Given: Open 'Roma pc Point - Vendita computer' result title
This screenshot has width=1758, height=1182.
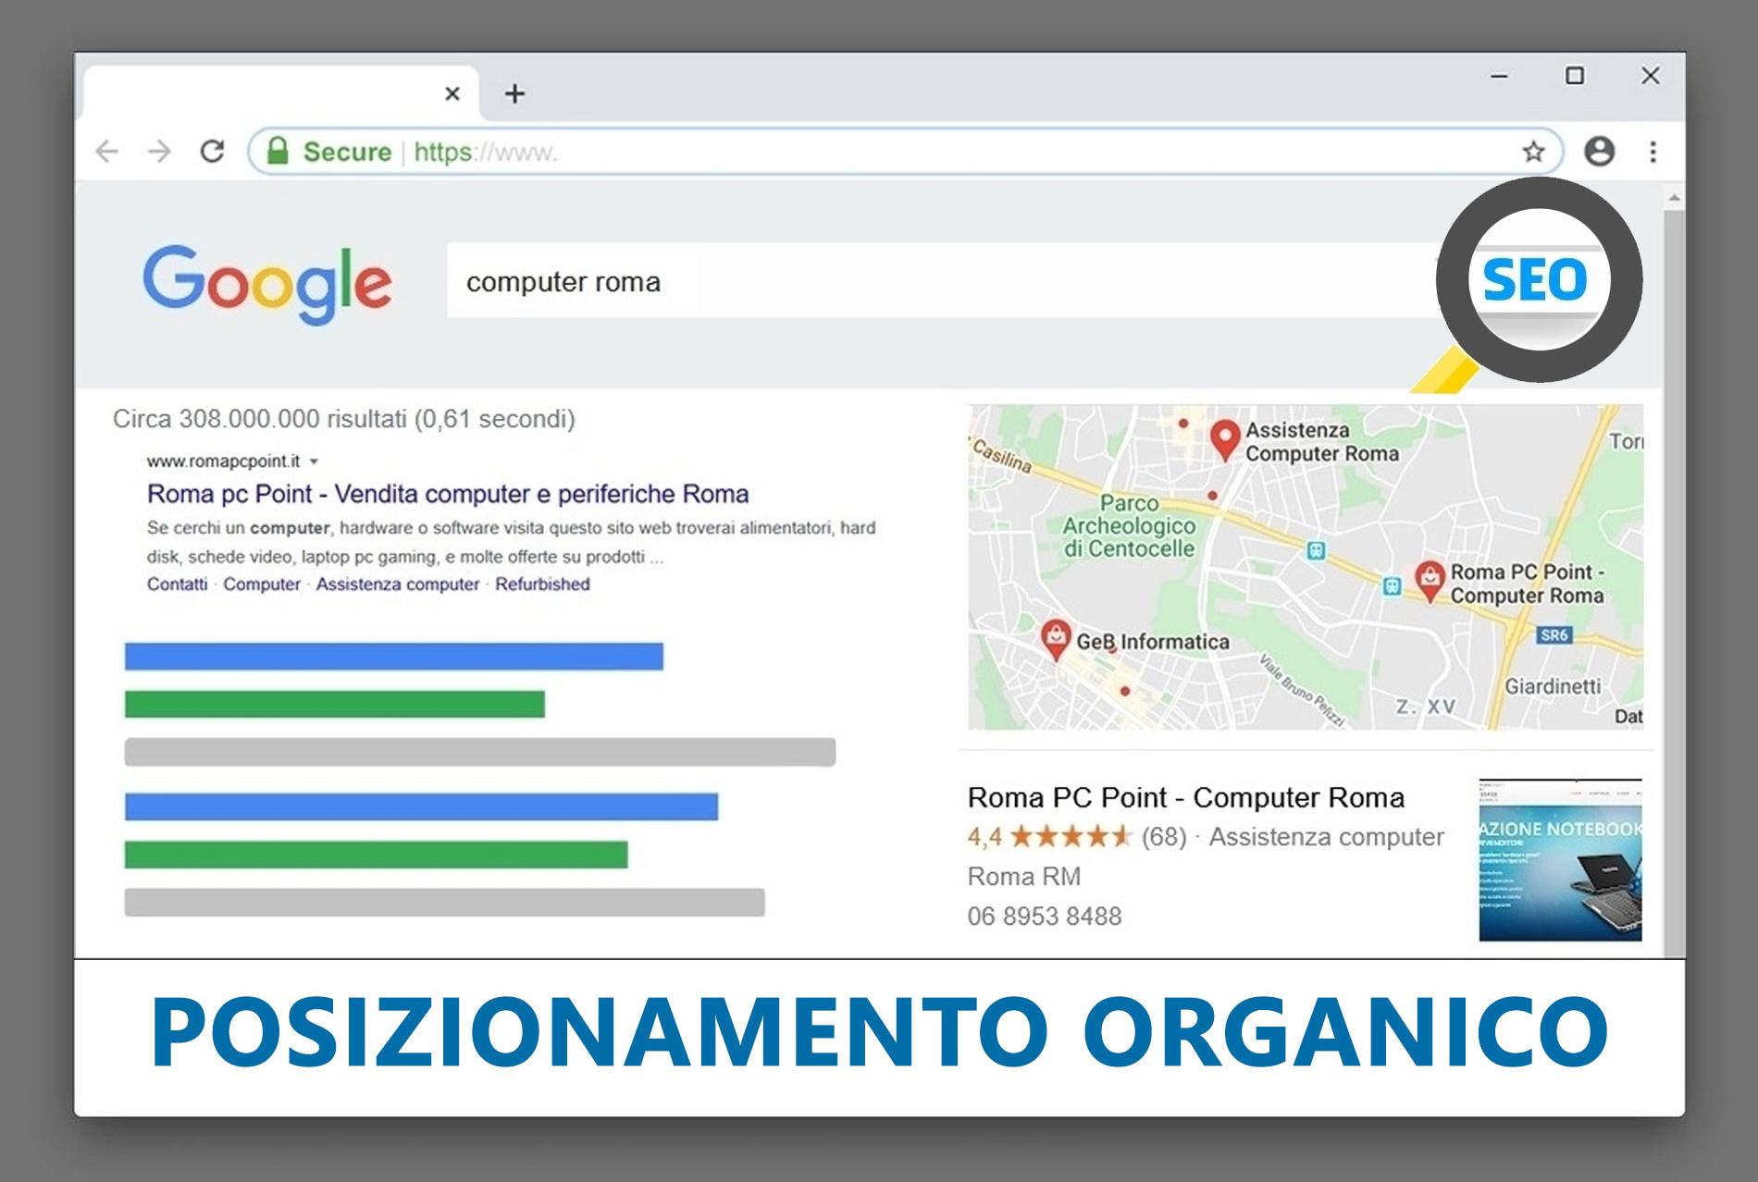Looking at the screenshot, I should (448, 494).
